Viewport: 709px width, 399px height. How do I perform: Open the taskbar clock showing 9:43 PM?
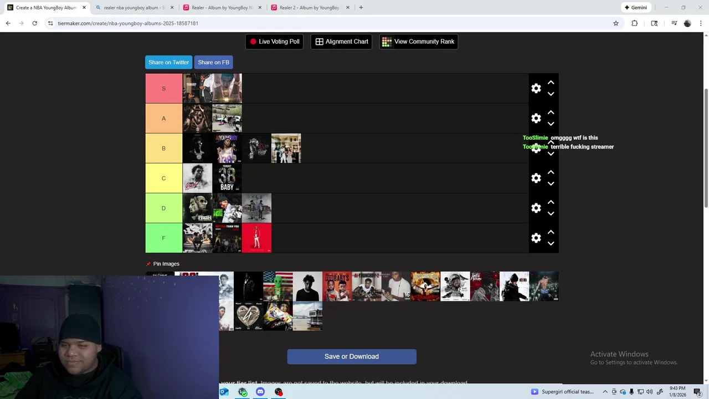point(677,392)
